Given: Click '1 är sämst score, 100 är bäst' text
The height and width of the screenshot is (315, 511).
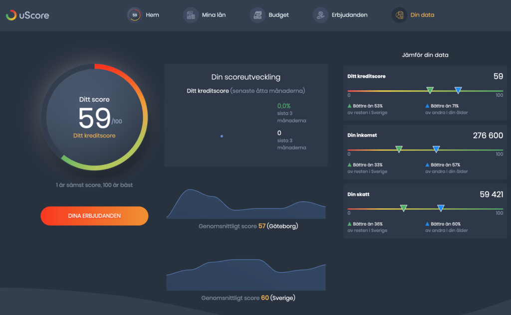Looking at the screenshot, I should pos(94,185).
